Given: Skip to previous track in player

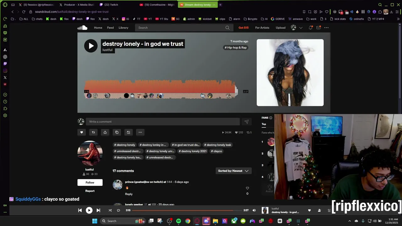Looking at the screenshot, I should tap(80, 210).
